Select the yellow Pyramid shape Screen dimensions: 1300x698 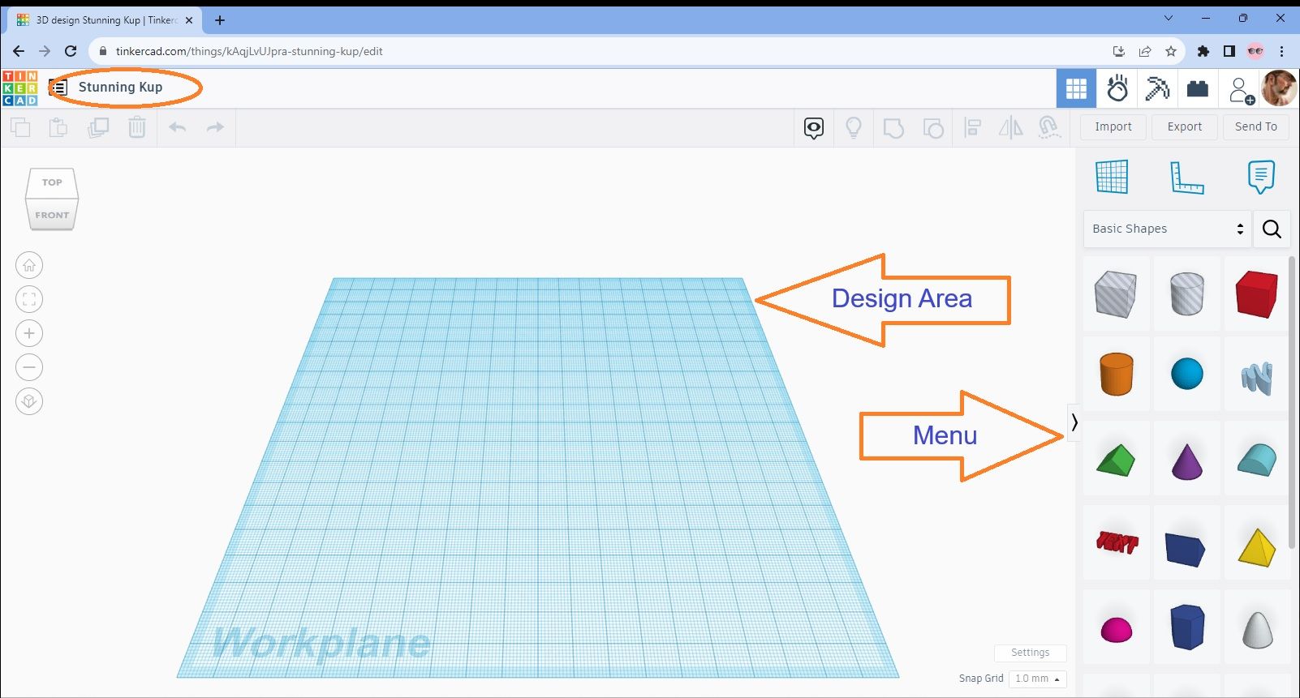click(x=1257, y=546)
